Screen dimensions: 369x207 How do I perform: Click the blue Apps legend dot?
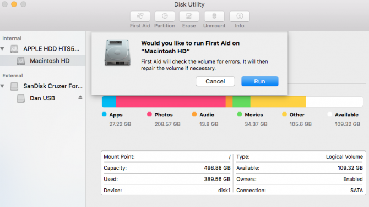click(104, 114)
